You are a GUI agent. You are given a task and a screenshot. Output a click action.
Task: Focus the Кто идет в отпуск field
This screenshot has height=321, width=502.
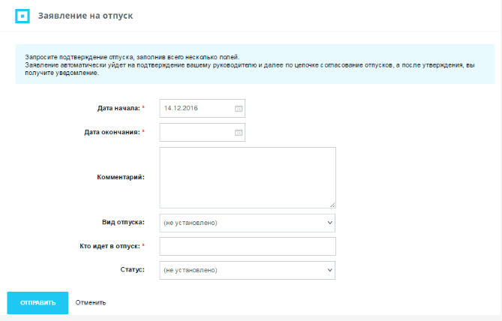click(247, 247)
